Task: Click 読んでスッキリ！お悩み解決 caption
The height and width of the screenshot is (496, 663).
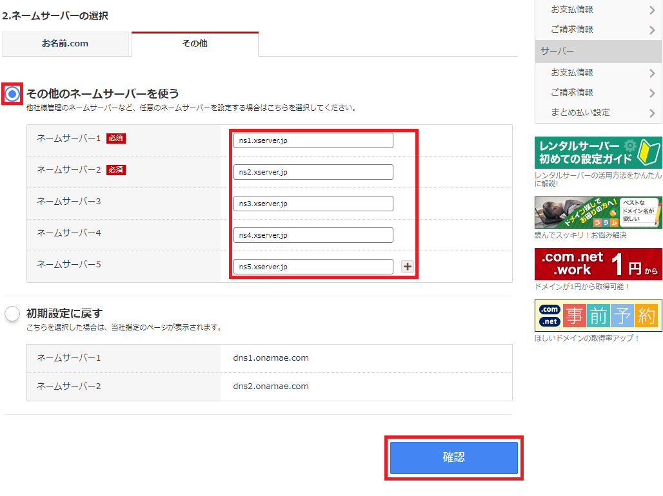Action: coord(580,235)
